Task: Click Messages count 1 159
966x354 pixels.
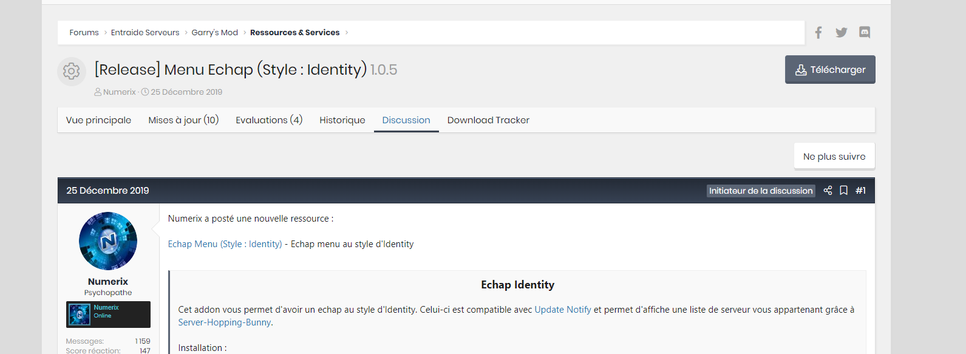Action: coord(143,341)
